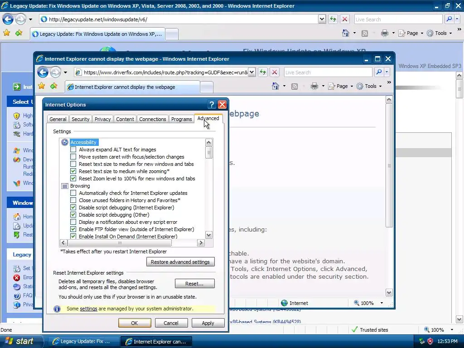Check Move system caret with focus/selection changes

tap(73, 157)
